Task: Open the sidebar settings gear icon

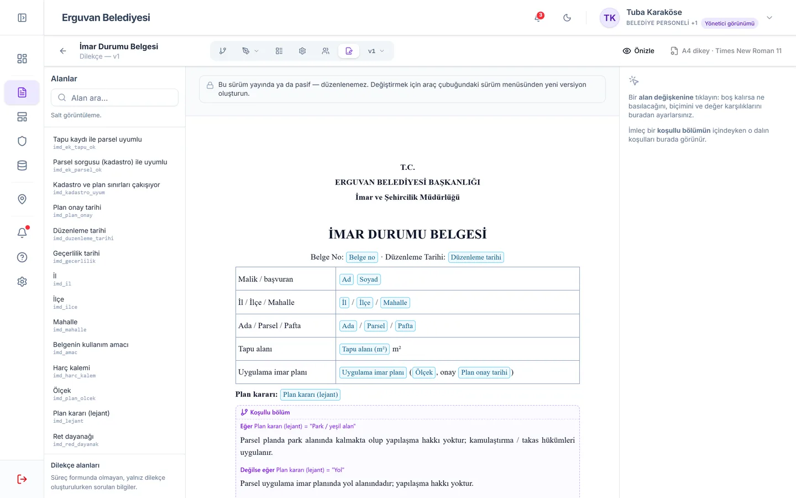Action: 22,282
